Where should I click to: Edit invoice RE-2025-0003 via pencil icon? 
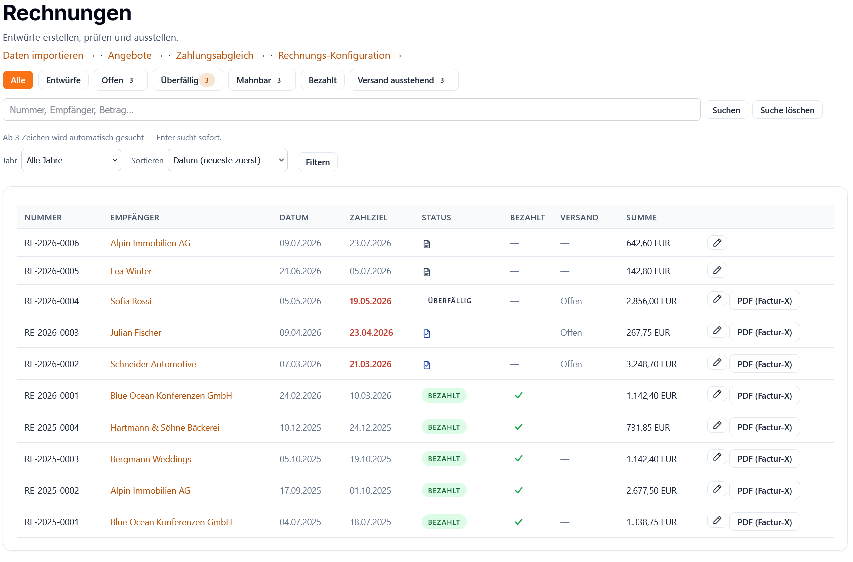point(717,457)
